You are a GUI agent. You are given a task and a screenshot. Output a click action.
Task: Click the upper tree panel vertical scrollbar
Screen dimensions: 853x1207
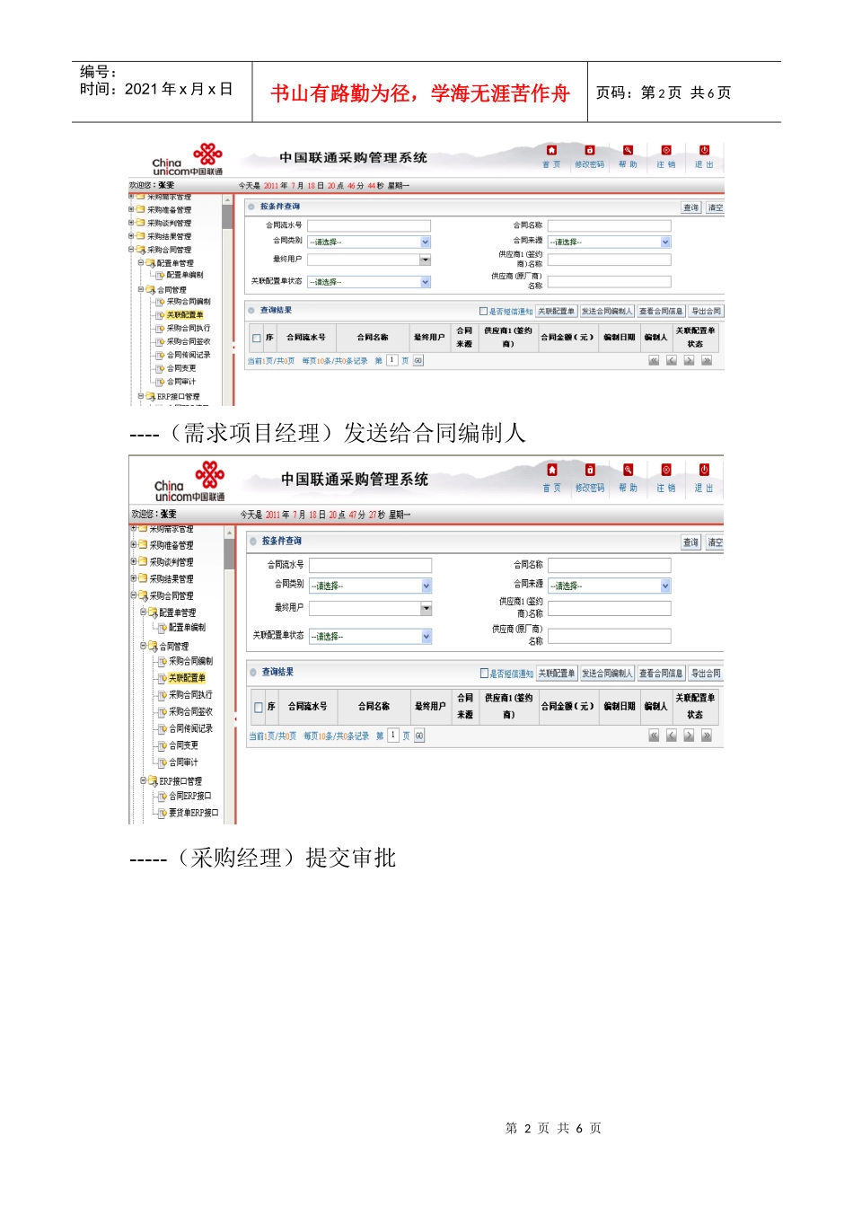pos(228,299)
